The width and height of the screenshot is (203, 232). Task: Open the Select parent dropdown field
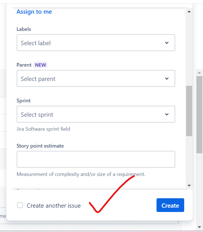pyautogui.click(x=91, y=79)
